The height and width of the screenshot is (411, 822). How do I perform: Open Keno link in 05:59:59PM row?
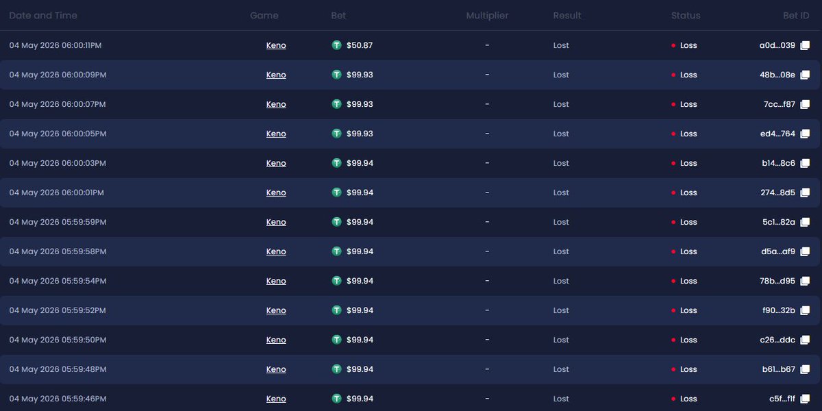(x=276, y=222)
